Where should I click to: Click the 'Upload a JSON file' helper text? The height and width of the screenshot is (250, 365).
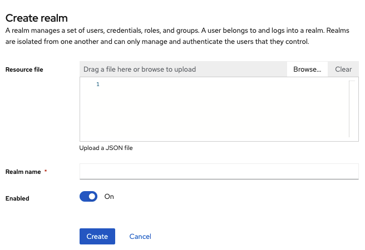click(x=106, y=148)
